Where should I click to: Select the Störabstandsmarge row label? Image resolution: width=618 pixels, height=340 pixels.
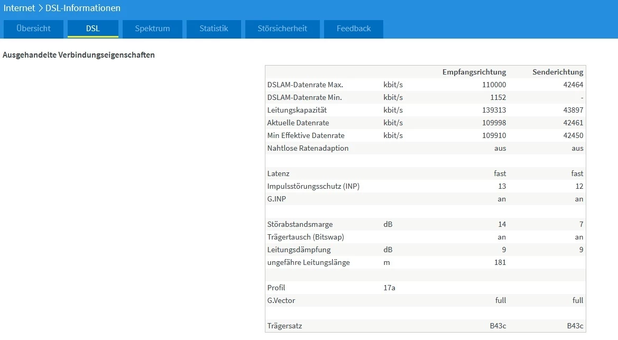[300, 224]
